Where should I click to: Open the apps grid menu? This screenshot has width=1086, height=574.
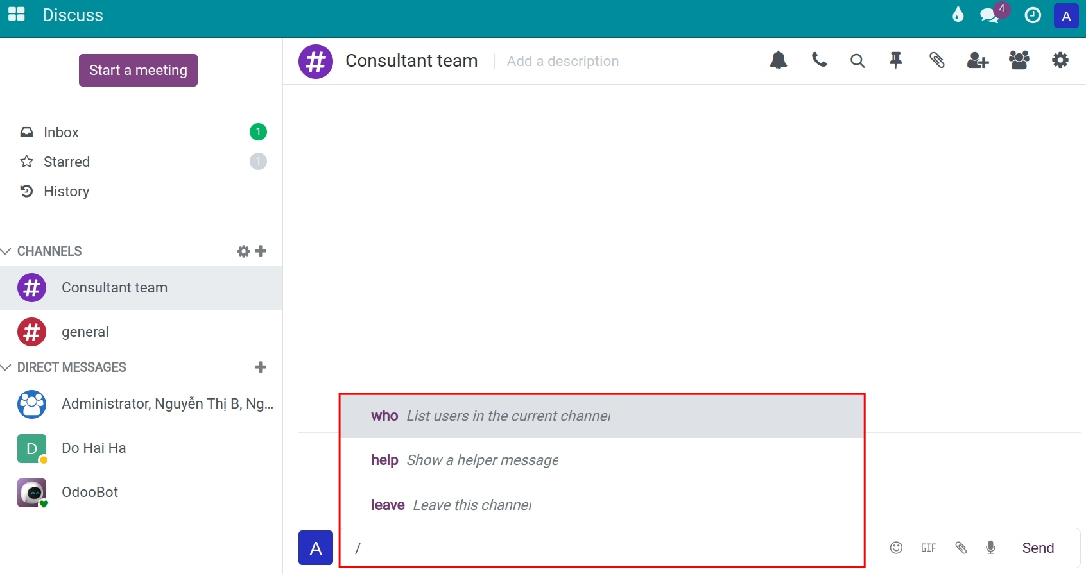[16, 14]
